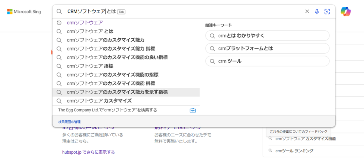This screenshot has width=364, height=160.
Task: Open Copilot colorful logo icon
Action: (x=346, y=11)
